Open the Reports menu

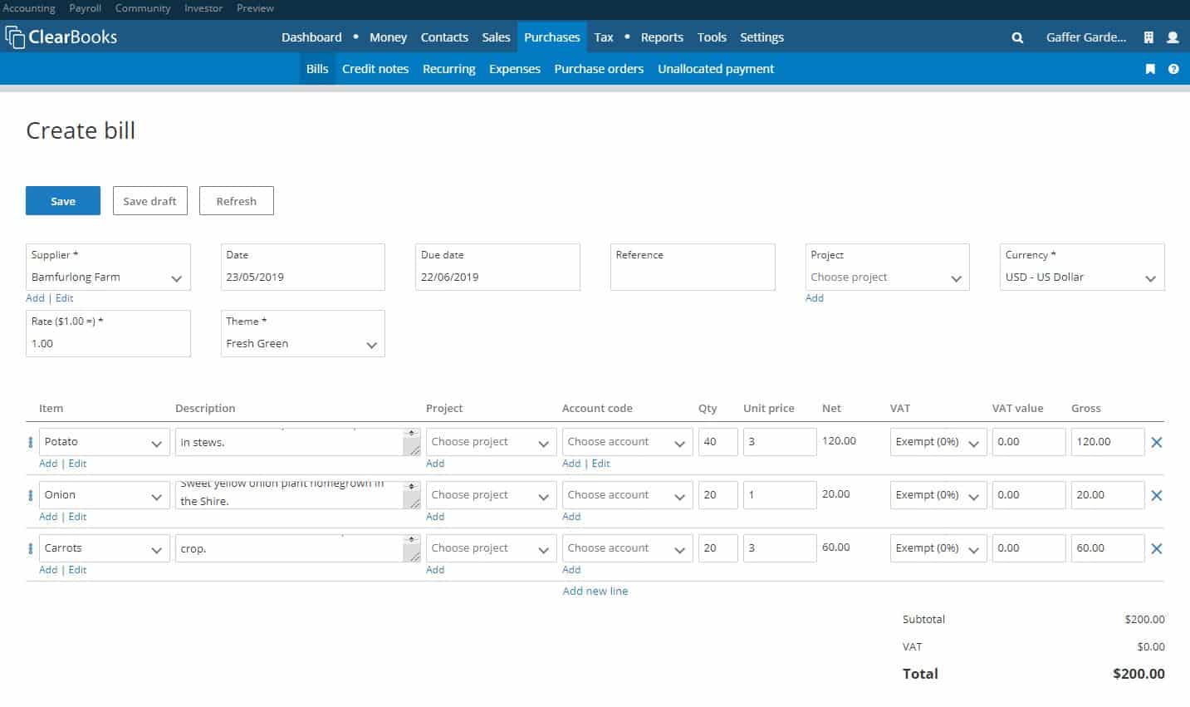[x=662, y=37]
